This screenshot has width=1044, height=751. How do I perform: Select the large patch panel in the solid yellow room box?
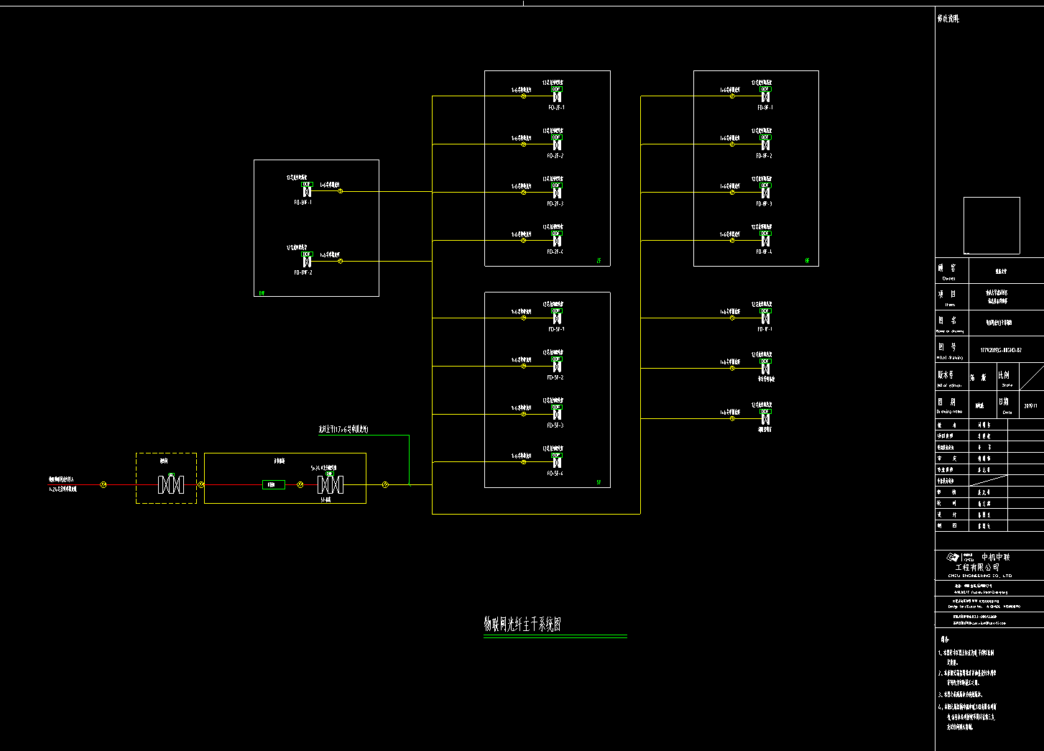pyautogui.click(x=330, y=485)
